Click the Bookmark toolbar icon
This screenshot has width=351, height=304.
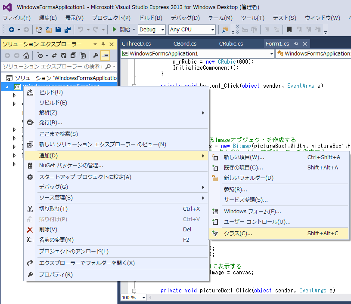click(x=289, y=30)
